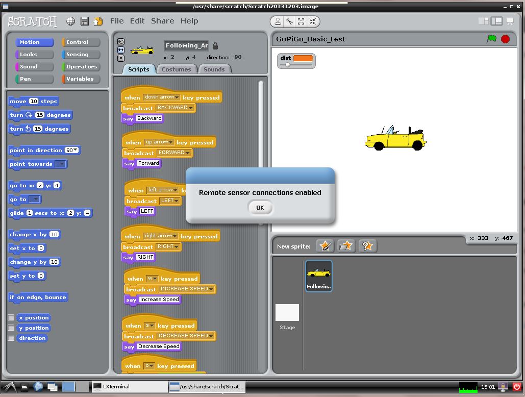Click the globe language icon

70,21
